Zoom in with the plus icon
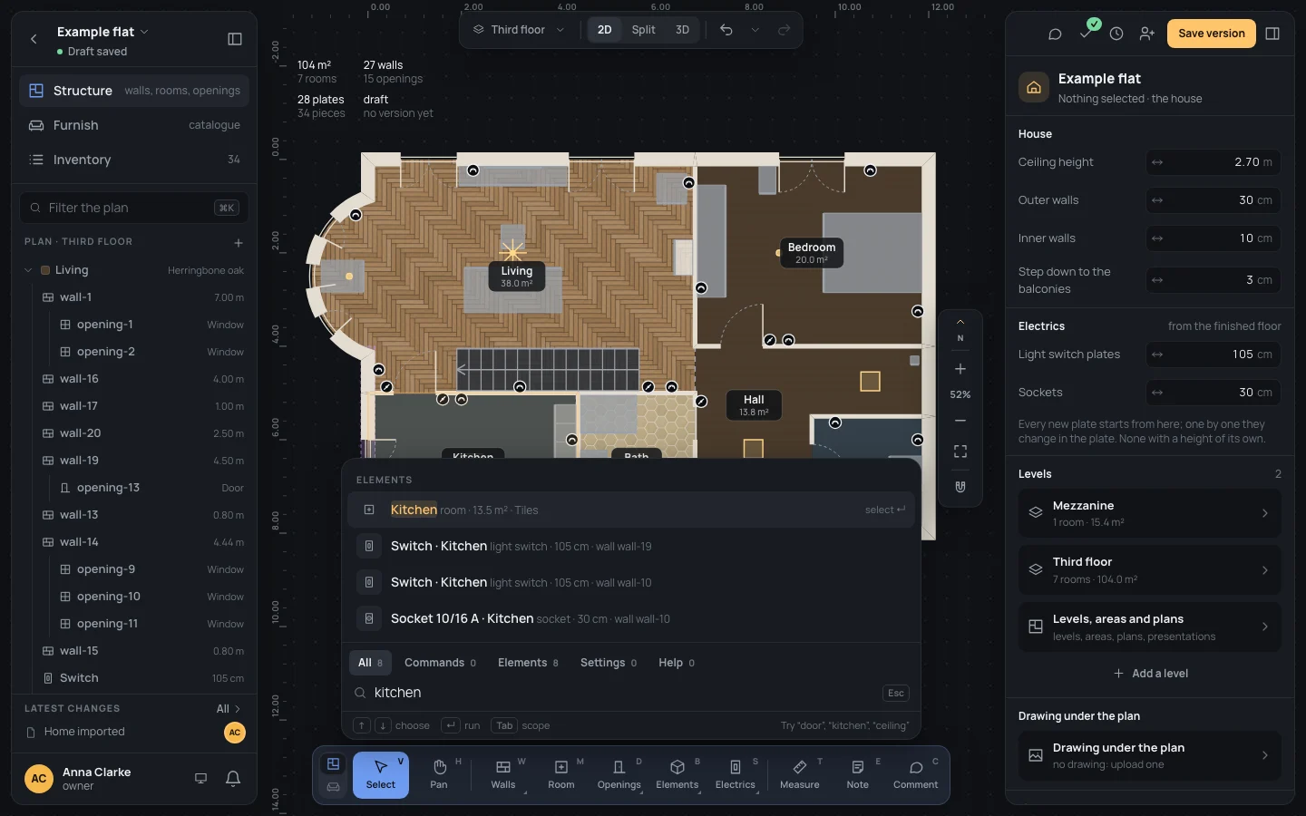 pyautogui.click(x=960, y=369)
